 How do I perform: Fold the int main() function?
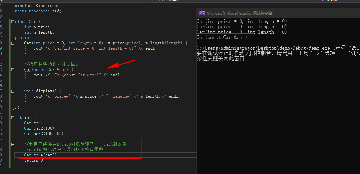pyautogui.click(x=13, y=118)
